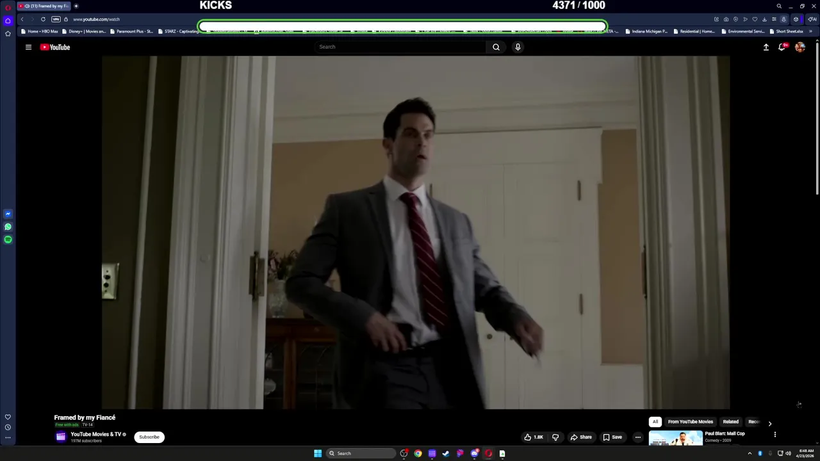Click the site security lock icon
The image size is (820, 461).
66,19
